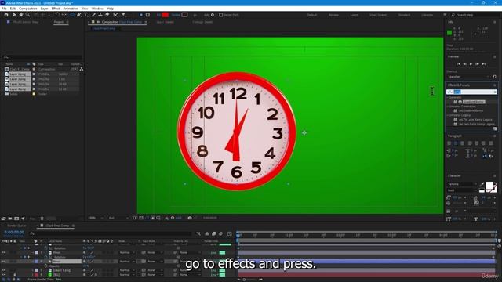Screen dimensions: 502x282
Task: Open the viewer magnification dropdown
Action: (96, 218)
